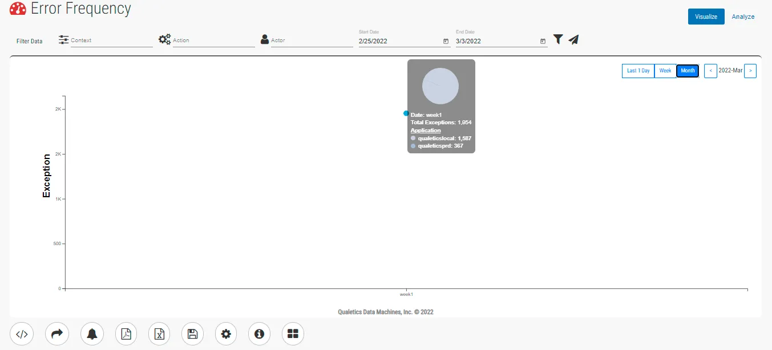Screen dimensions: 772x350
Task: Apply filter using the funnel icon
Action: click(558, 39)
